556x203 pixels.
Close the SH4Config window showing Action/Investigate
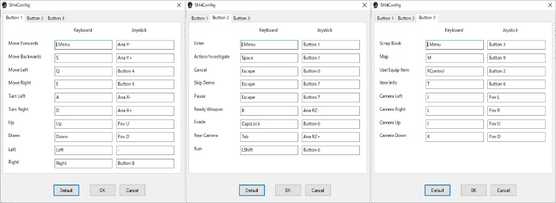pyautogui.click(x=364, y=5)
